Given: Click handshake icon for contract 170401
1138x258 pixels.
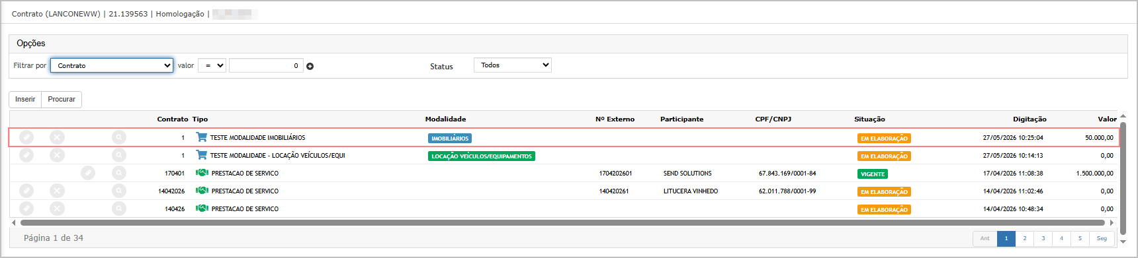Looking at the screenshot, I should (202, 173).
